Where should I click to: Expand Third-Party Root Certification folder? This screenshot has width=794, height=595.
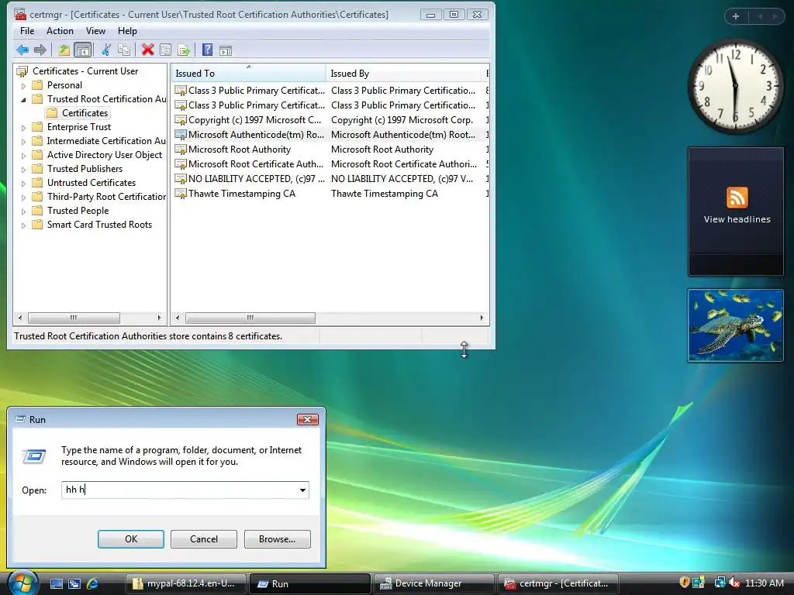tap(23, 198)
